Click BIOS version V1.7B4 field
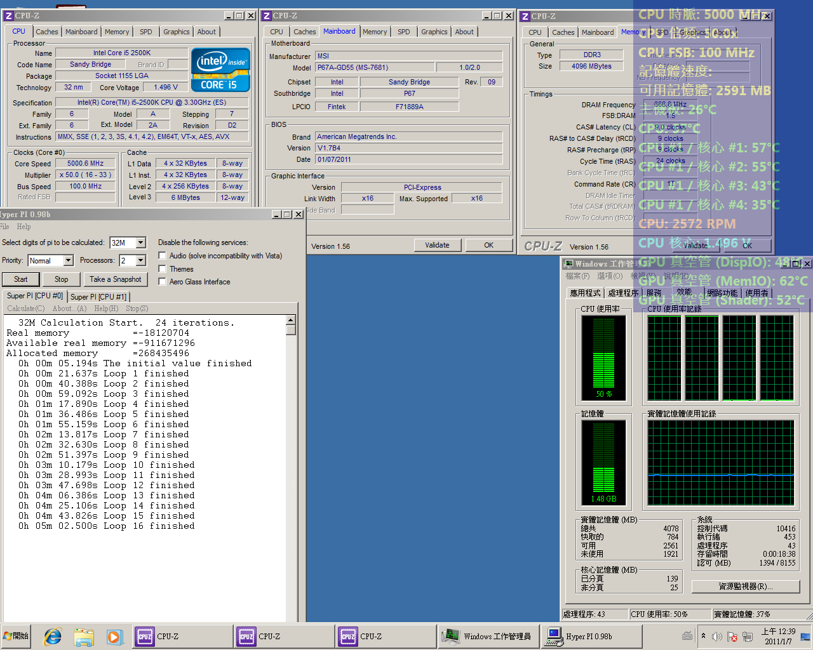The height and width of the screenshot is (650, 813). (x=409, y=148)
